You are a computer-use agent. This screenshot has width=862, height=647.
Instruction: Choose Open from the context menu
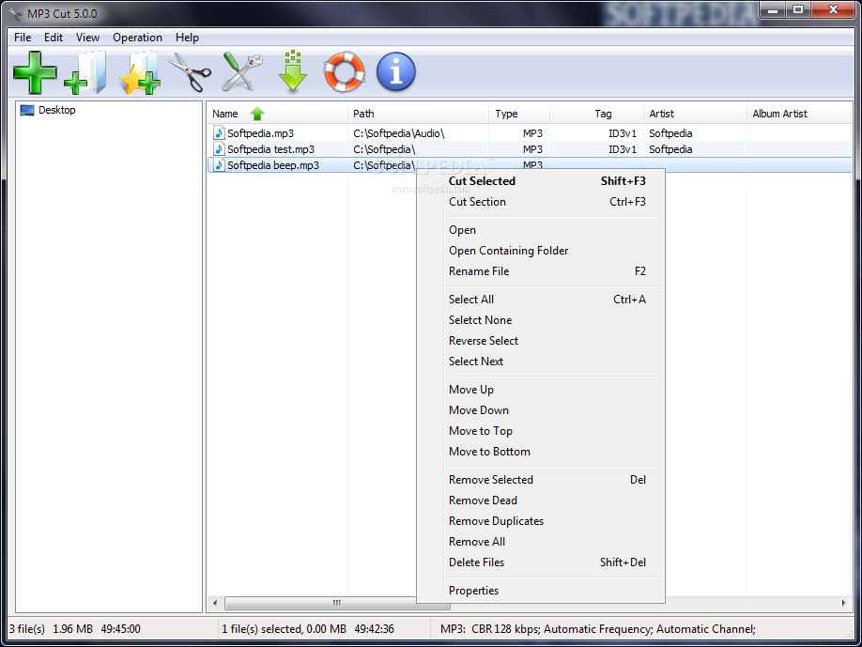(x=541, y=230)
